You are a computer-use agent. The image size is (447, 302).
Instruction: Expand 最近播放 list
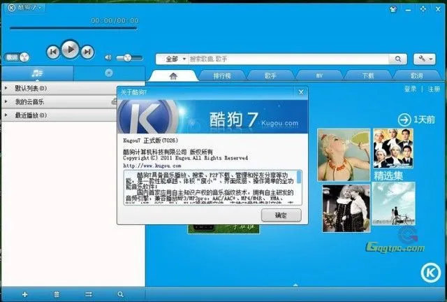6,115
